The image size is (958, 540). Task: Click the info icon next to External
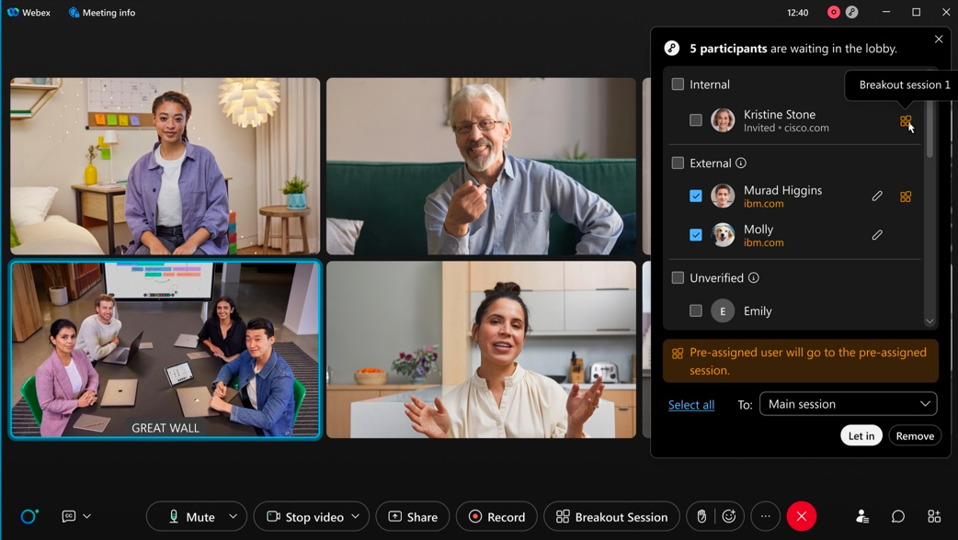pyautogui.click(x=741, y=163)
